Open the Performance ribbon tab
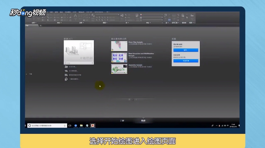Image resolution: width=265 pixels, height=148 pixels. tap(99, 12)
